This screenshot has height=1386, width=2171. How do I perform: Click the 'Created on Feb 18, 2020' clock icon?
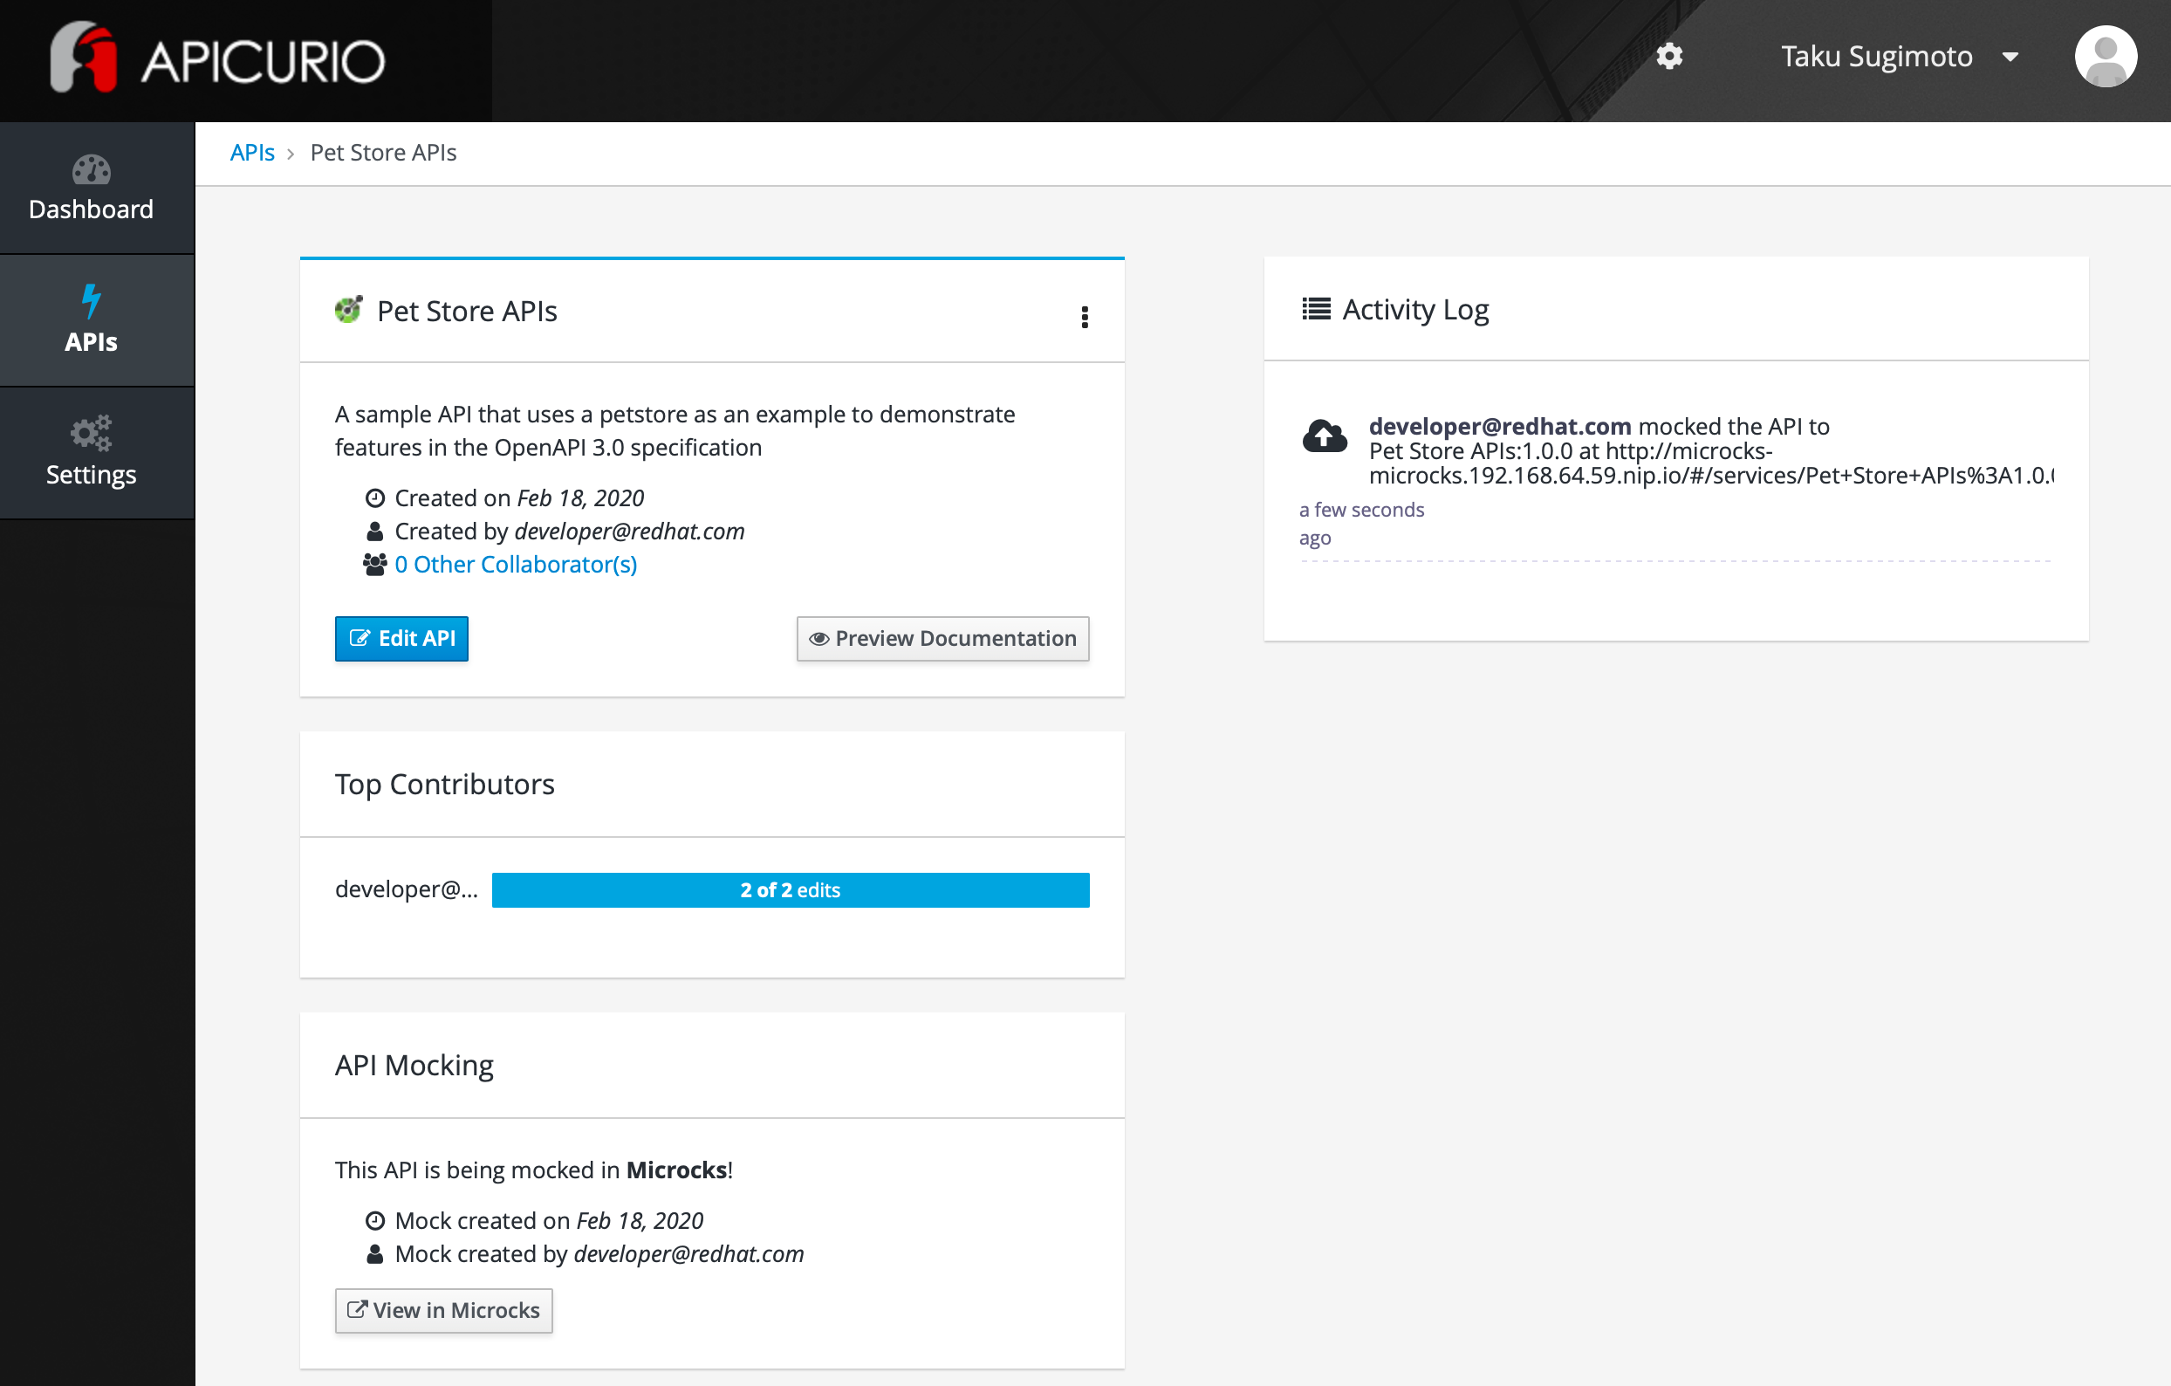(375, 497)
